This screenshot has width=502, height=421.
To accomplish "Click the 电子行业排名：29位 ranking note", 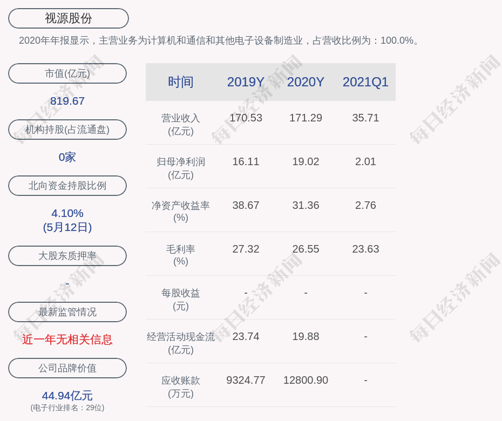I will pos(67,408).
